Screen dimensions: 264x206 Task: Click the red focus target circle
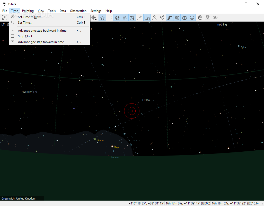132,111
